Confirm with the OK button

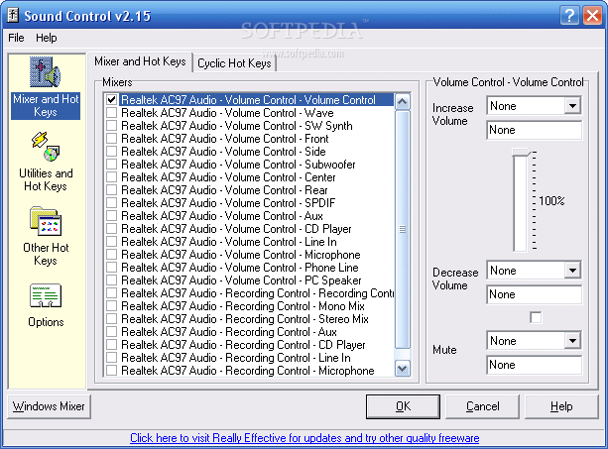pyautogui.click(x=403, y=406)
